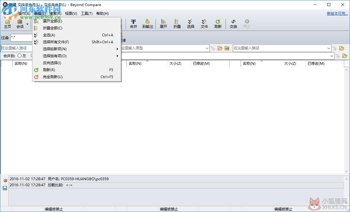Sort right pane by 名称(N) column
The image size is (350, 212).
click(262, 63)
